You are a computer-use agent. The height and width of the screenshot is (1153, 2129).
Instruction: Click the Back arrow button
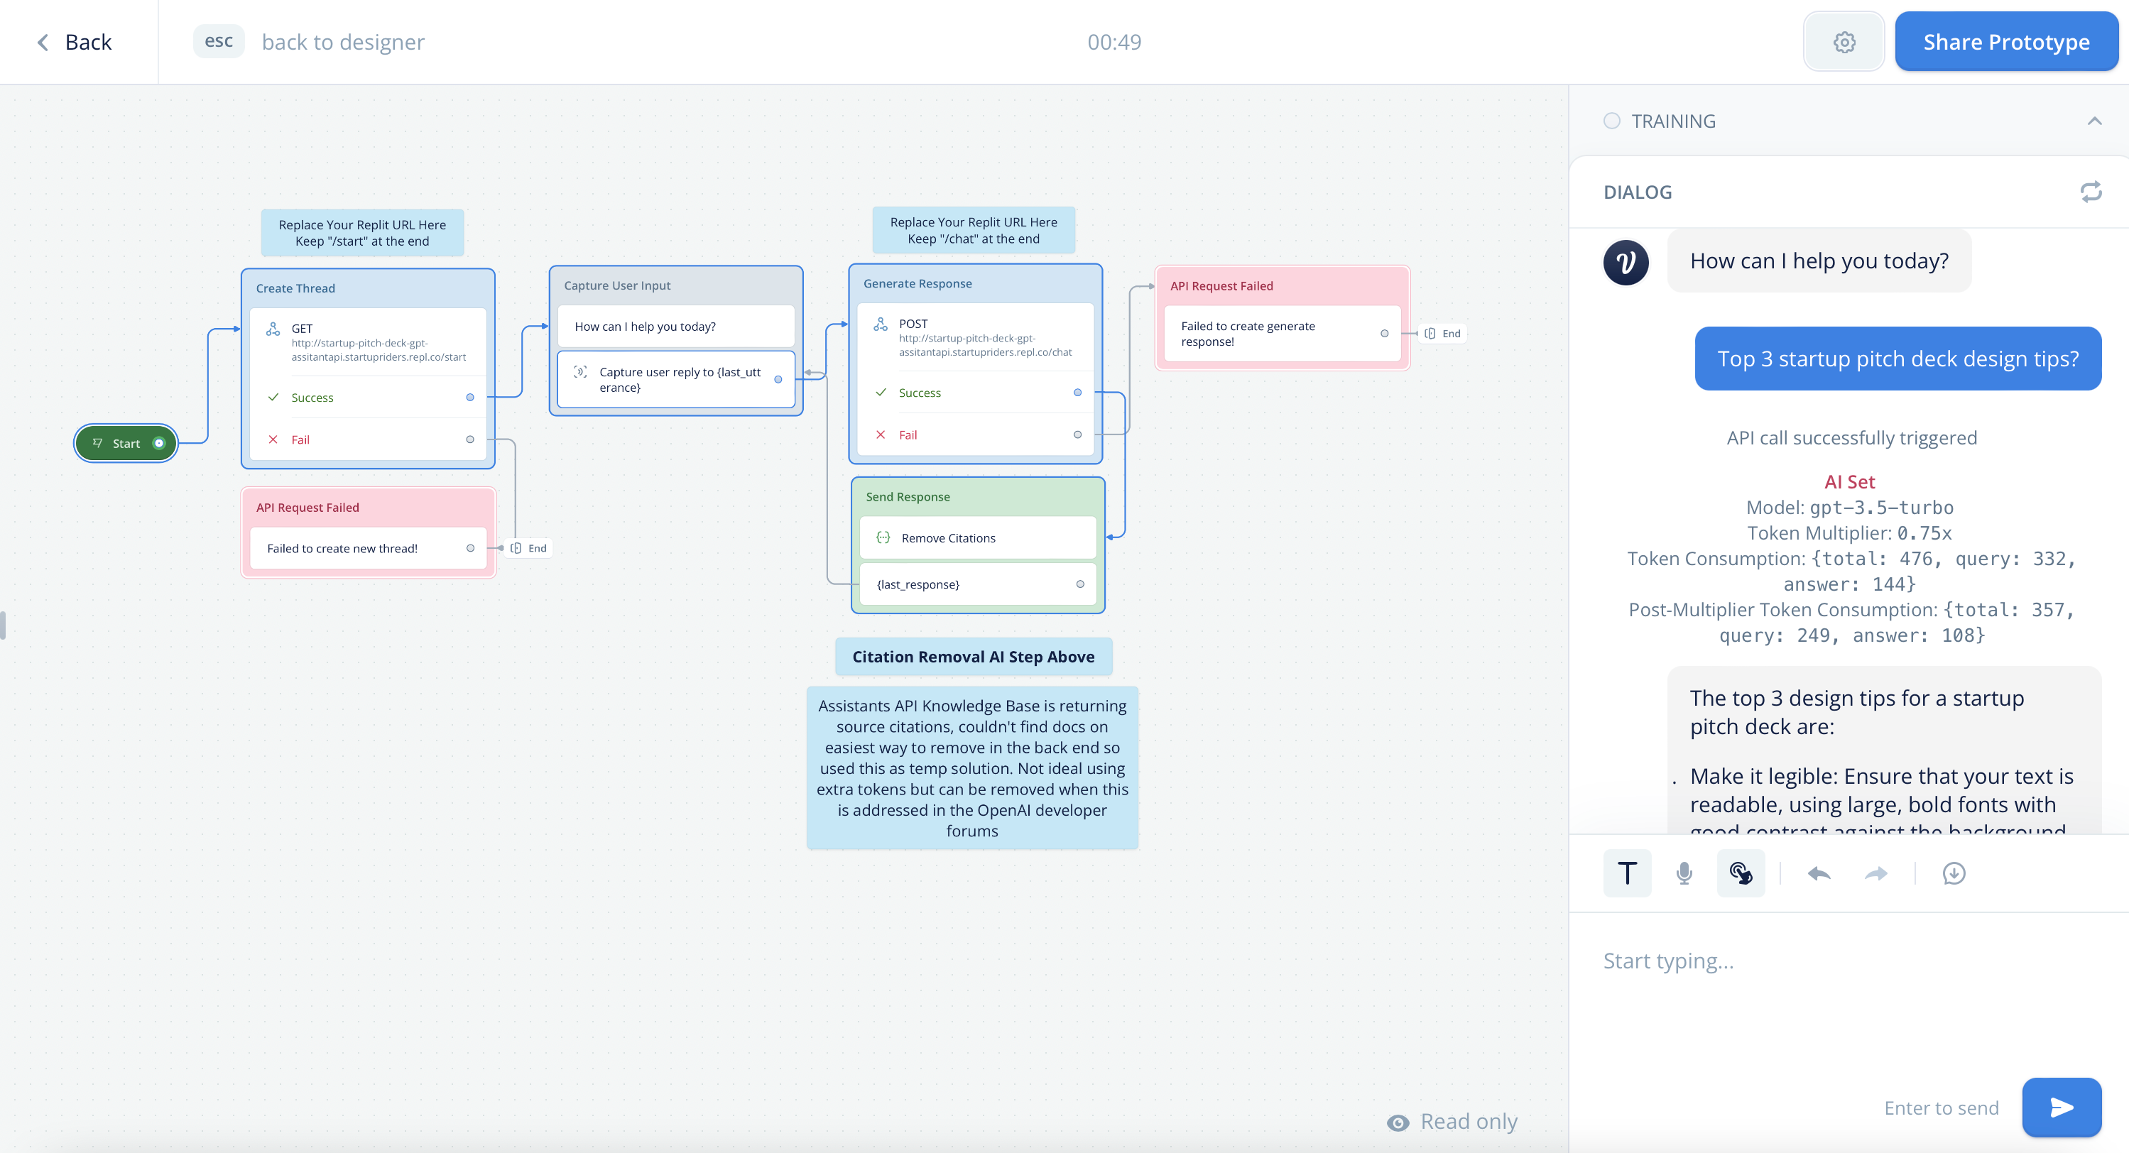tap(75, 42)
